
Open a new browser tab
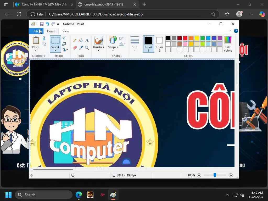pyautogui.click(x=144, y=4)
